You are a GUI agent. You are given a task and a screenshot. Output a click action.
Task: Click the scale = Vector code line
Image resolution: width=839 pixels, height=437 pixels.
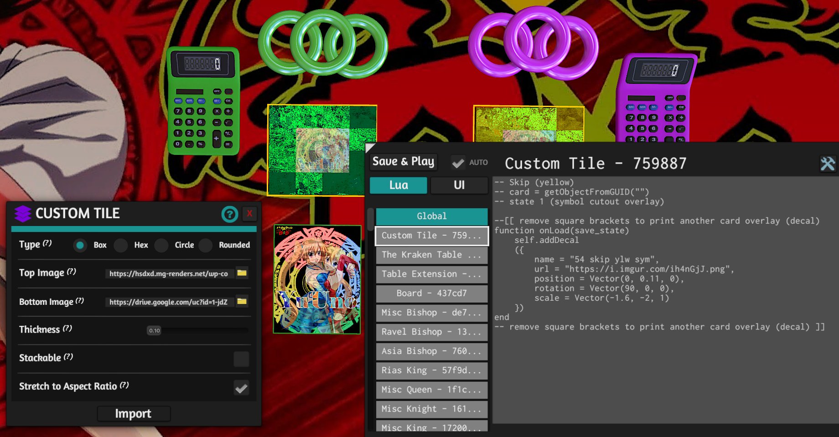[x=602, y=298]
